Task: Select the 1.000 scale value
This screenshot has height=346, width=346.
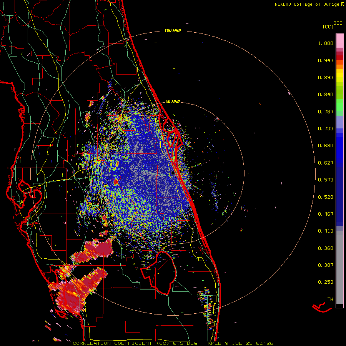Action: [x=326, y=43]
